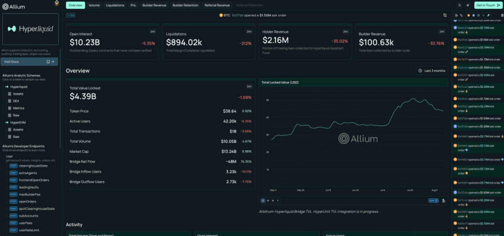Pause the live order feed
The height and width of the screenshot is (236, 504).
click(x=502, y=15)
